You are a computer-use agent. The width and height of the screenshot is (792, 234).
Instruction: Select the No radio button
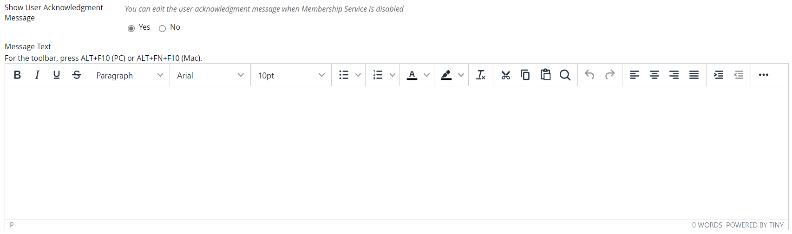[x=162, y=29]
